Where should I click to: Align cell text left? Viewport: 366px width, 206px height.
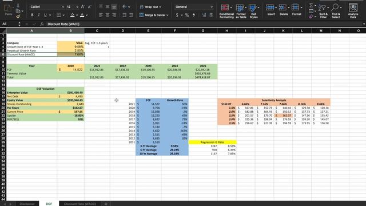pos(101,15)
